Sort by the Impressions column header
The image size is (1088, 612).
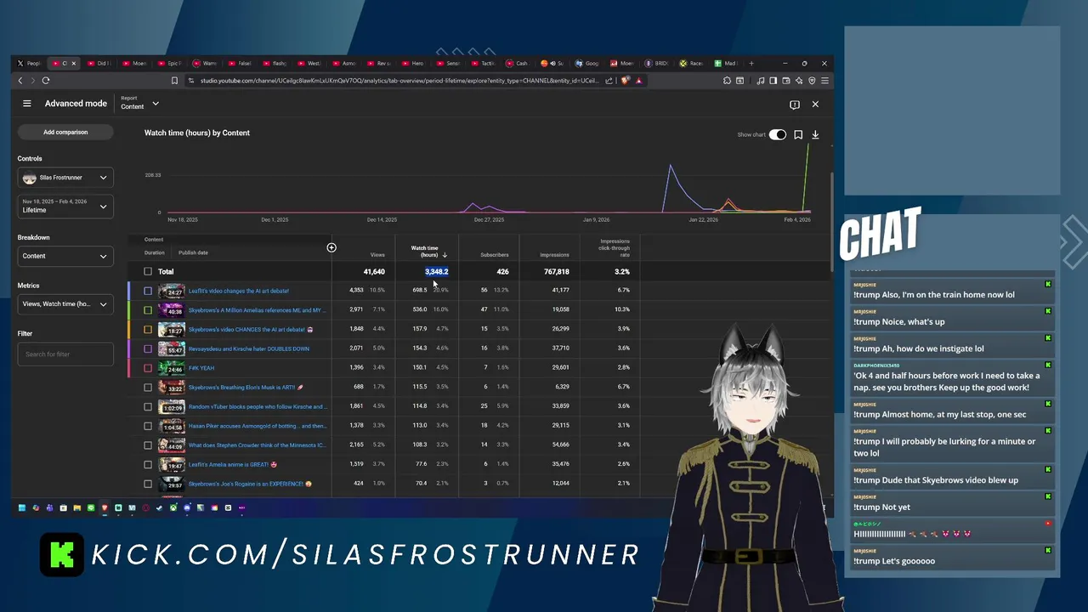pyautogui.click(x=554, y=255)
